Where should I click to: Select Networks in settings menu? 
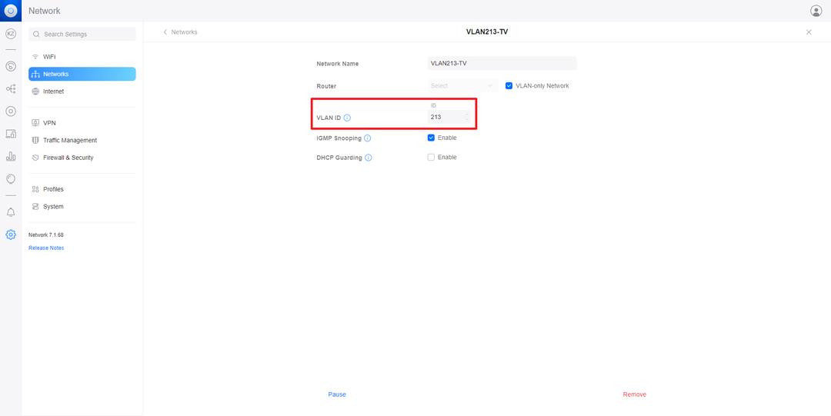pos(82,74)
